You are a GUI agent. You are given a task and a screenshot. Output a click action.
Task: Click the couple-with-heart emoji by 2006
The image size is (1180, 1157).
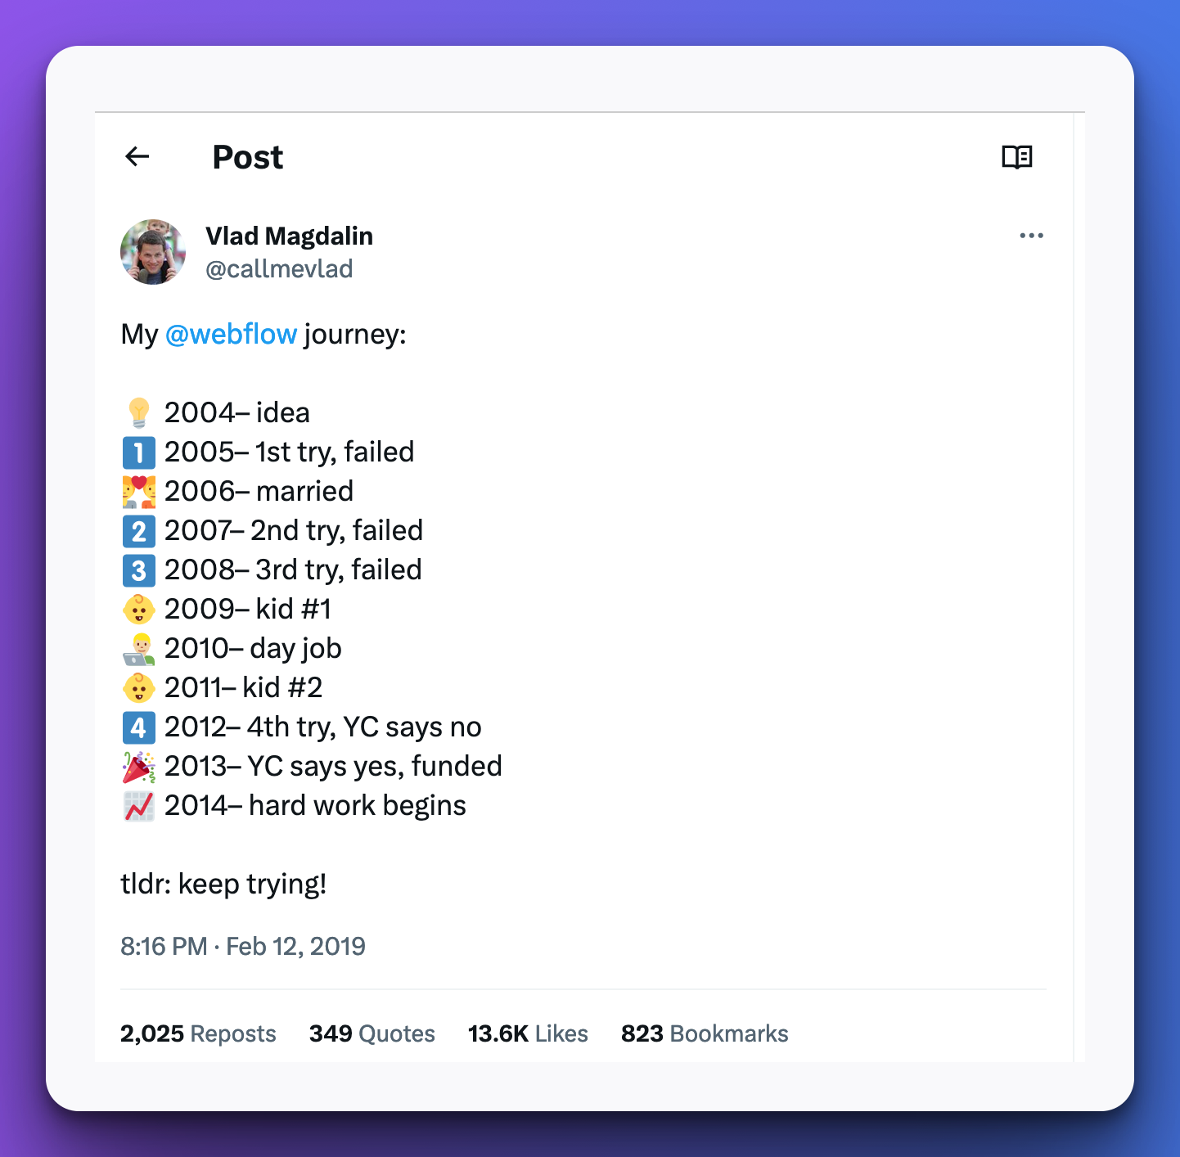(x=138, y=491)
